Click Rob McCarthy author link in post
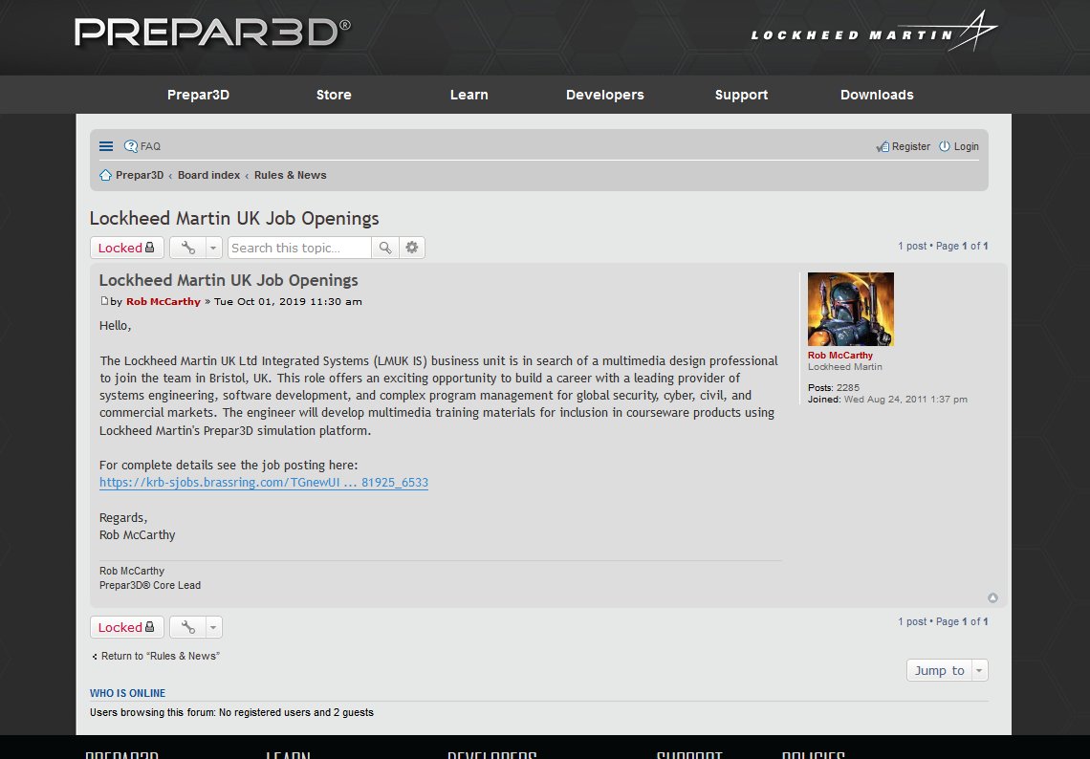Viewport: 1090px width, 759px height. coord(163,302)
